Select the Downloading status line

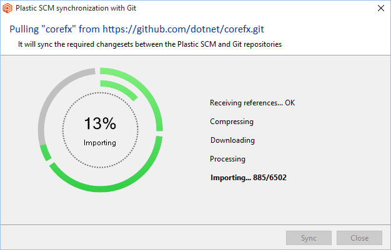[x=232, y=140]
